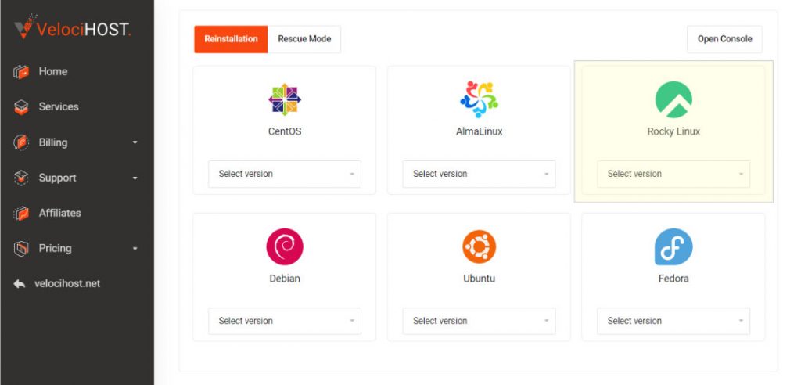The height and width of the screenshot is (385, 801).
Task: Open the Ubuntu Select version dropdown
Action: 479,321
